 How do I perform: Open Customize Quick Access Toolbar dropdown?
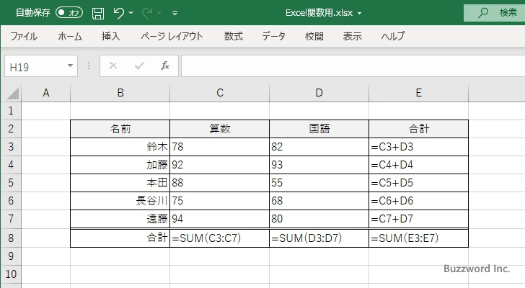tap(175, 13)
